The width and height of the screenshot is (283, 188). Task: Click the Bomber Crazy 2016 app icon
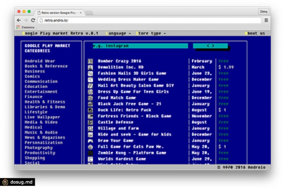point(90,61)
